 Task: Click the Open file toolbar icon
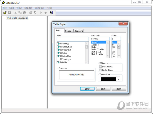5,13
